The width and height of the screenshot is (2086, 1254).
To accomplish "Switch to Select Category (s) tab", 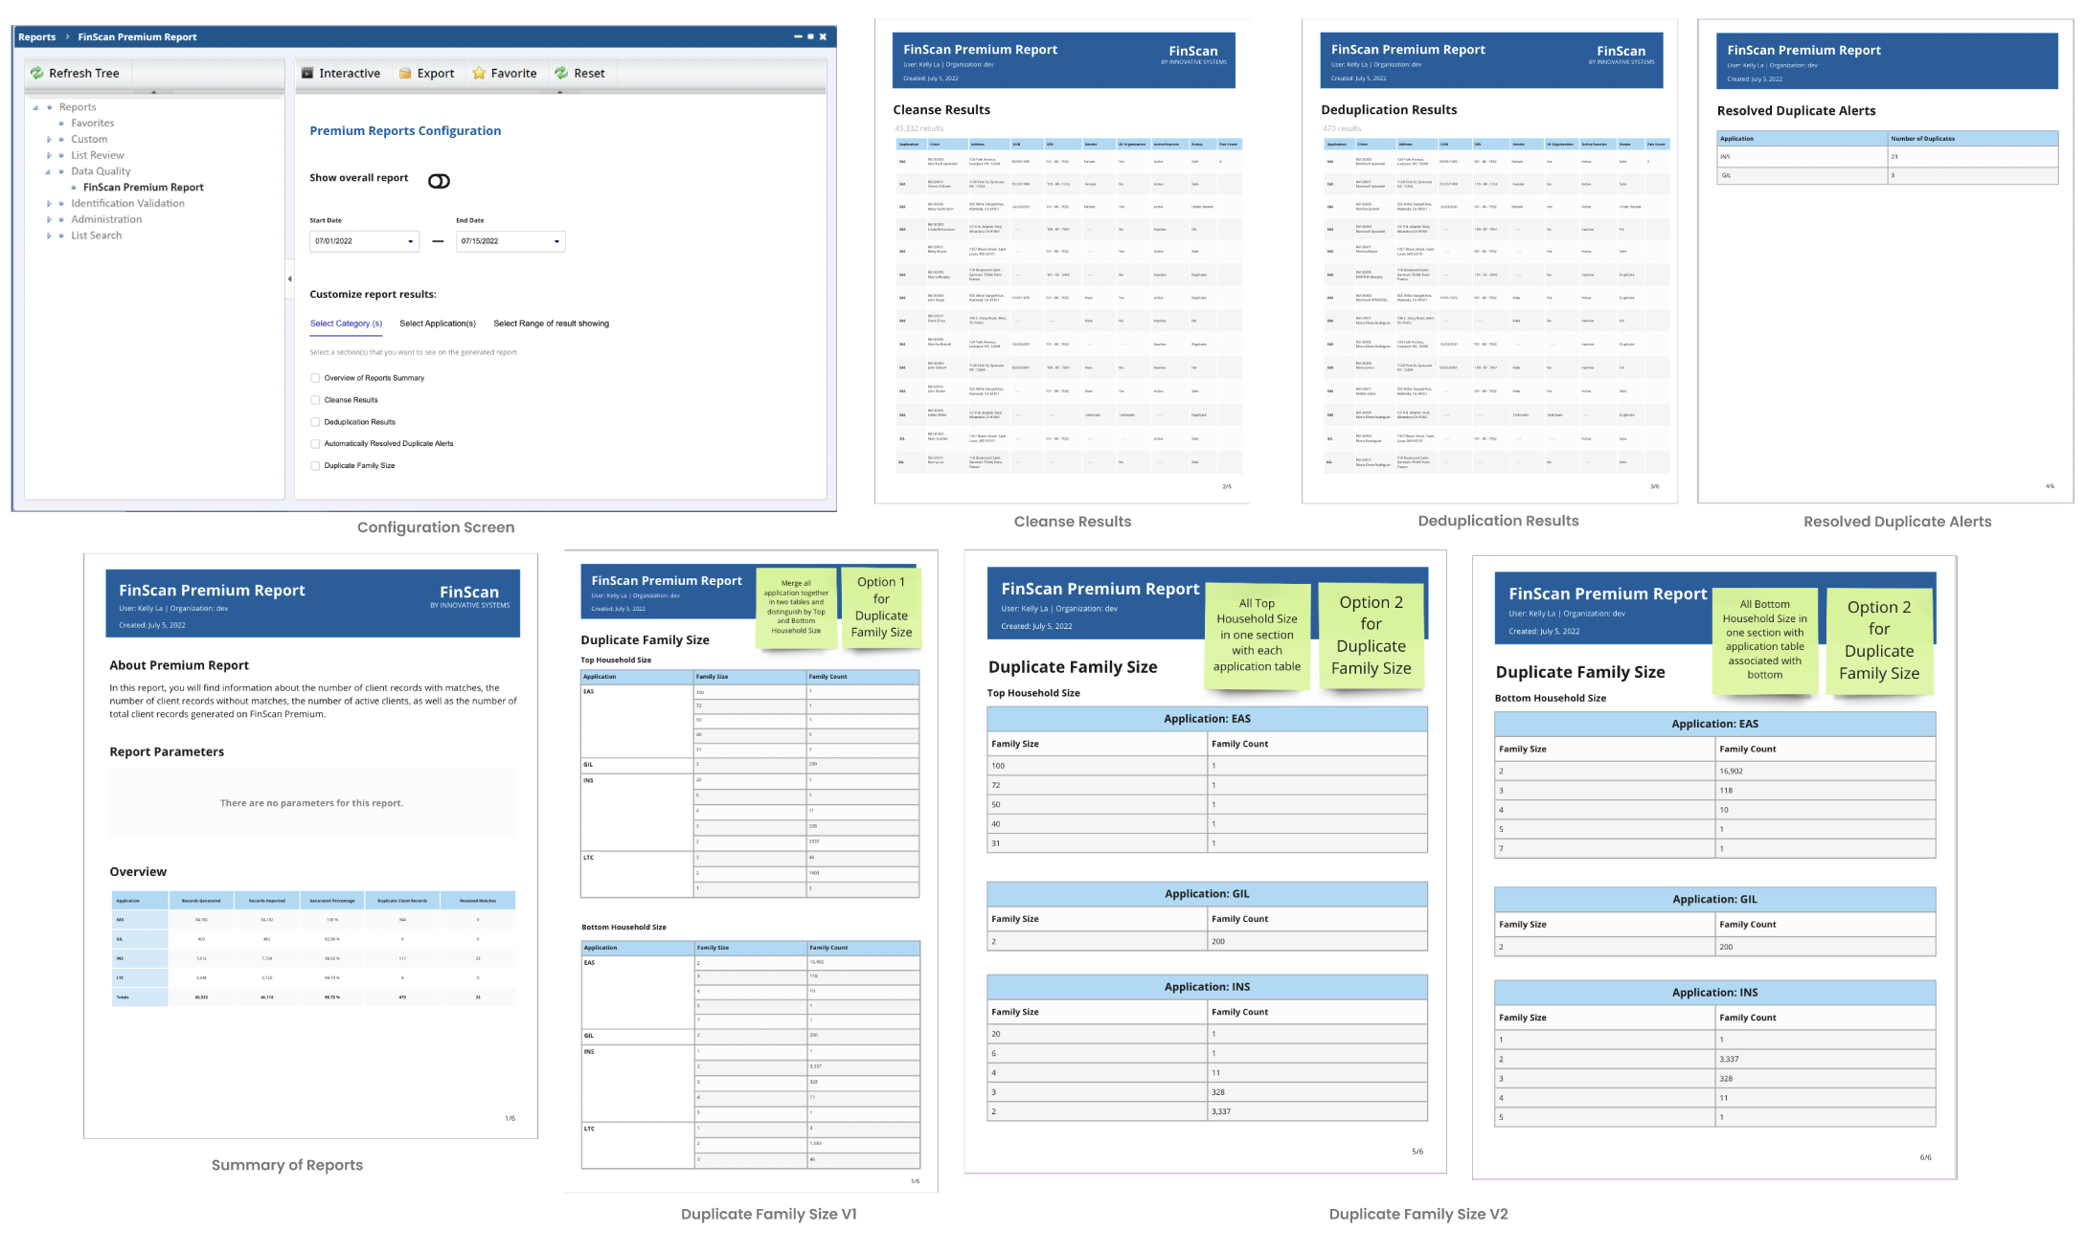I will pyautogui.click(x=346, y=324).
